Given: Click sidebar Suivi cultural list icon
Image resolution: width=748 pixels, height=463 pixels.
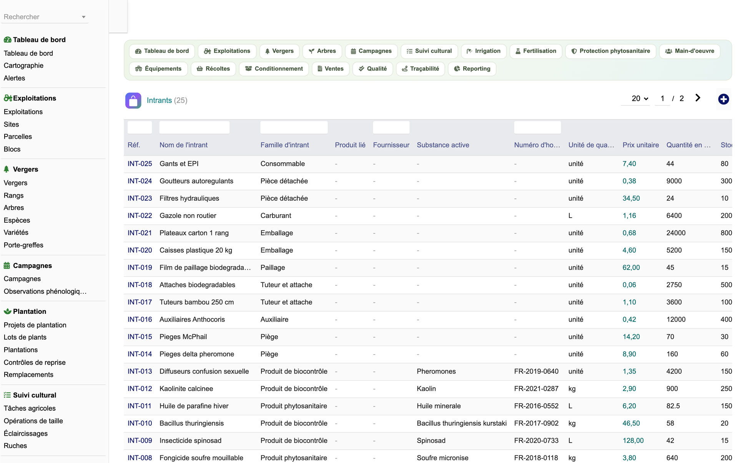Looking at the screenshot, I should point(7,395).
